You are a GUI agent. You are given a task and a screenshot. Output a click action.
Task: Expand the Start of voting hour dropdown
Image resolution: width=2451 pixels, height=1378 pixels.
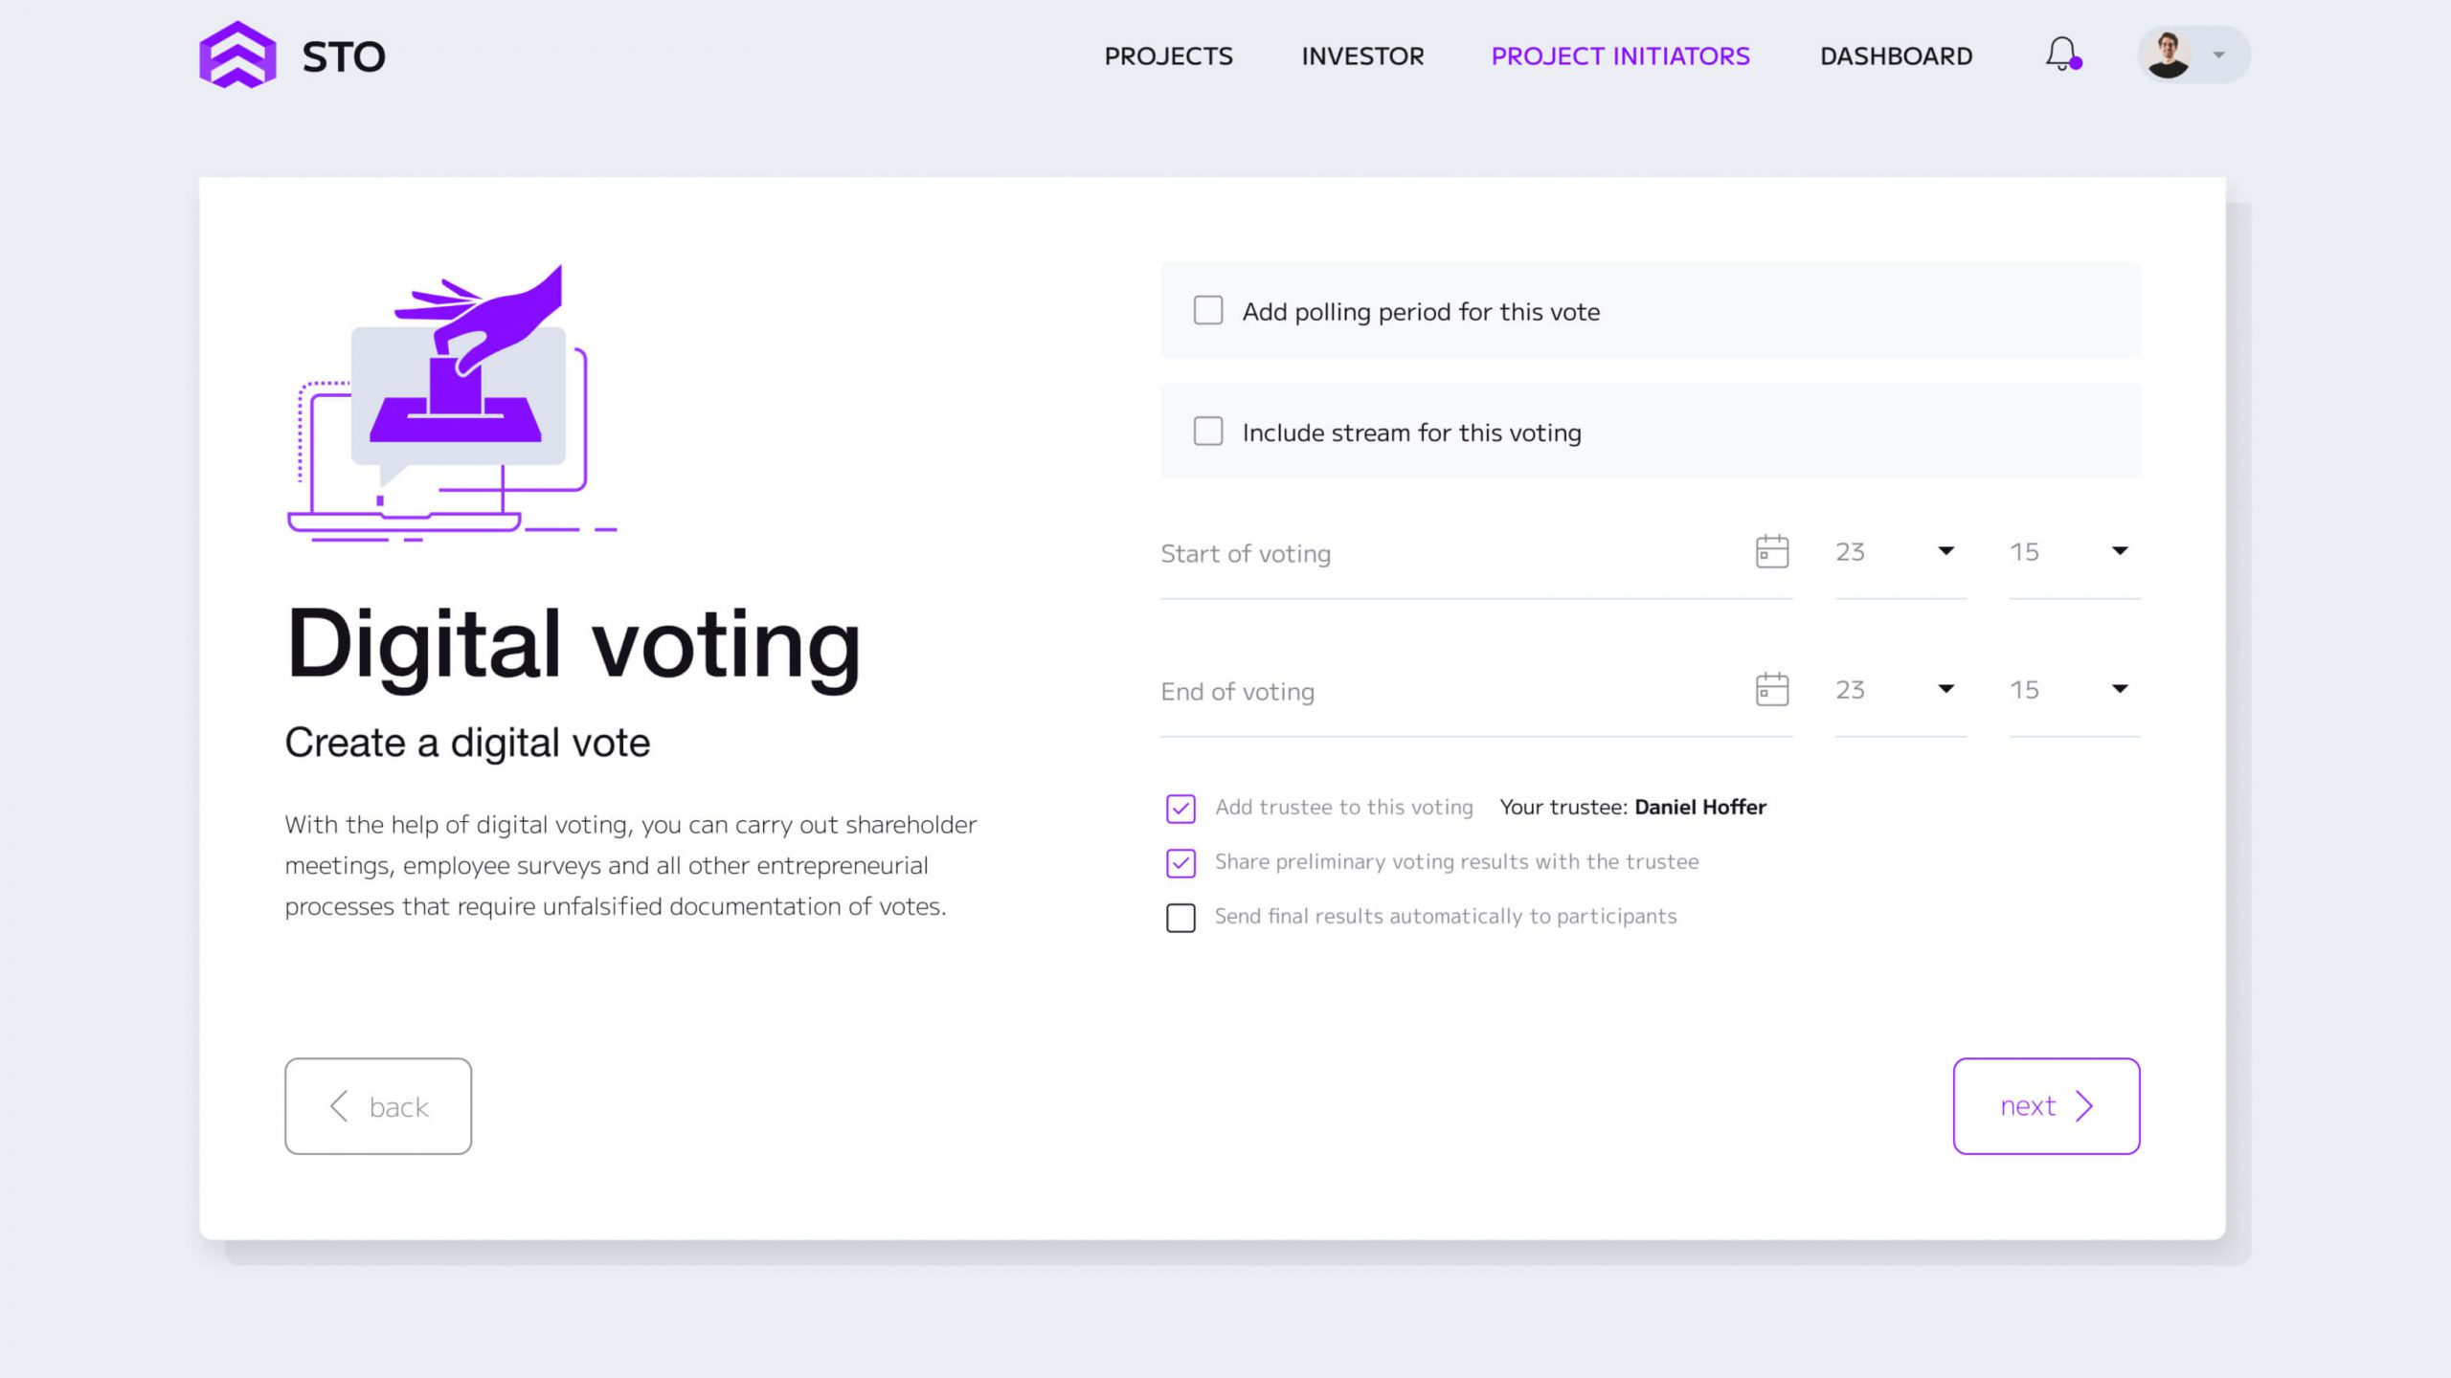pos(1945,551)
